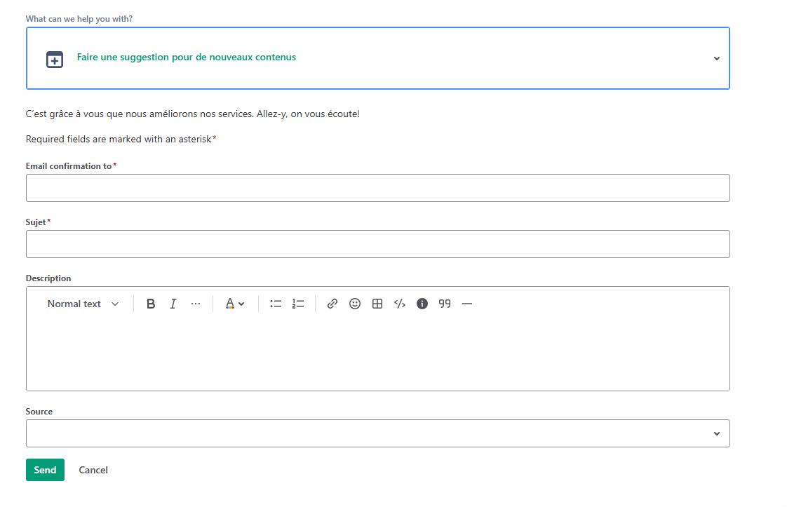Insert a horizontal divider line
This screenshot has height=507, width=787.
point(467,304)
